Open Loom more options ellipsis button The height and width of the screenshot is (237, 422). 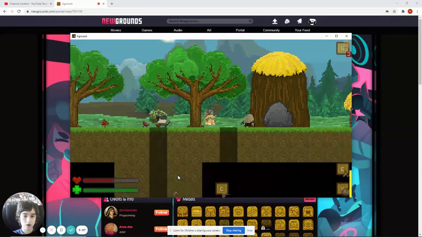(x=43, y=230)
